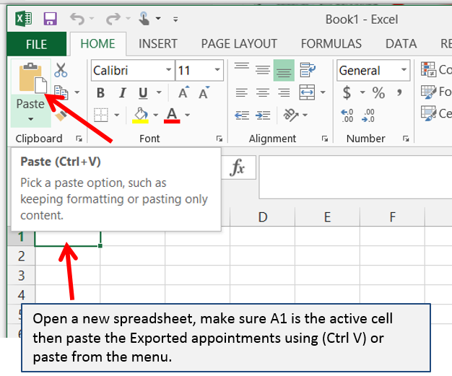Click the Cut scissors icon
452x376 pixels.
pyautogui.click(x=61, y=71)
